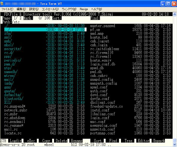Click the Rename function label
This screenshot has width=177, height=147.
[77, 140]
